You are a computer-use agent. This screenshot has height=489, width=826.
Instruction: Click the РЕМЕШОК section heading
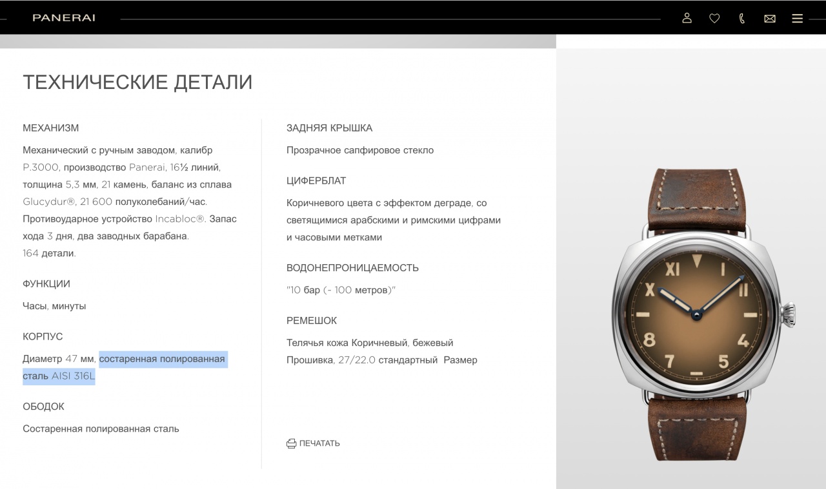click(312, 321)
